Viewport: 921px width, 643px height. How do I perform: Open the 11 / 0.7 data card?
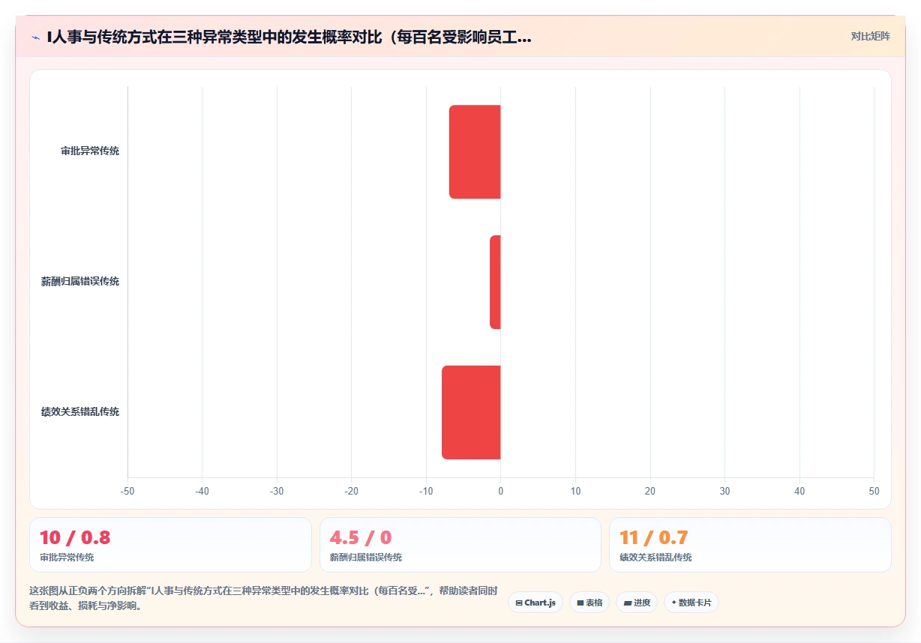point(750,545)
